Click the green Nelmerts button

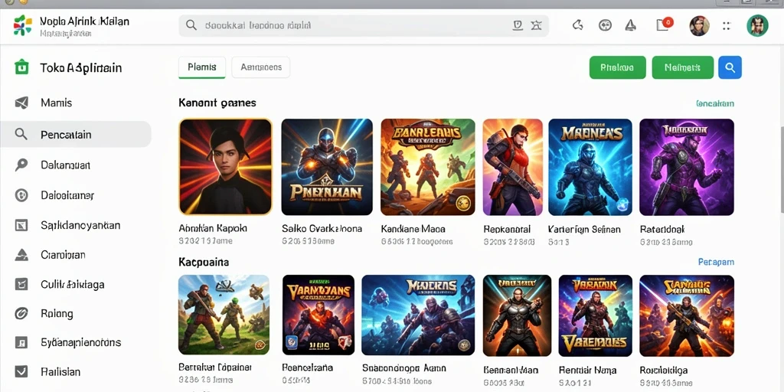coord(682,67)
